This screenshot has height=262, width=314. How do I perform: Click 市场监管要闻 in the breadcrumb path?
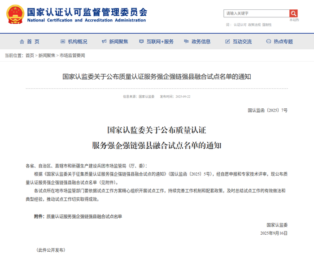(72, 56)
